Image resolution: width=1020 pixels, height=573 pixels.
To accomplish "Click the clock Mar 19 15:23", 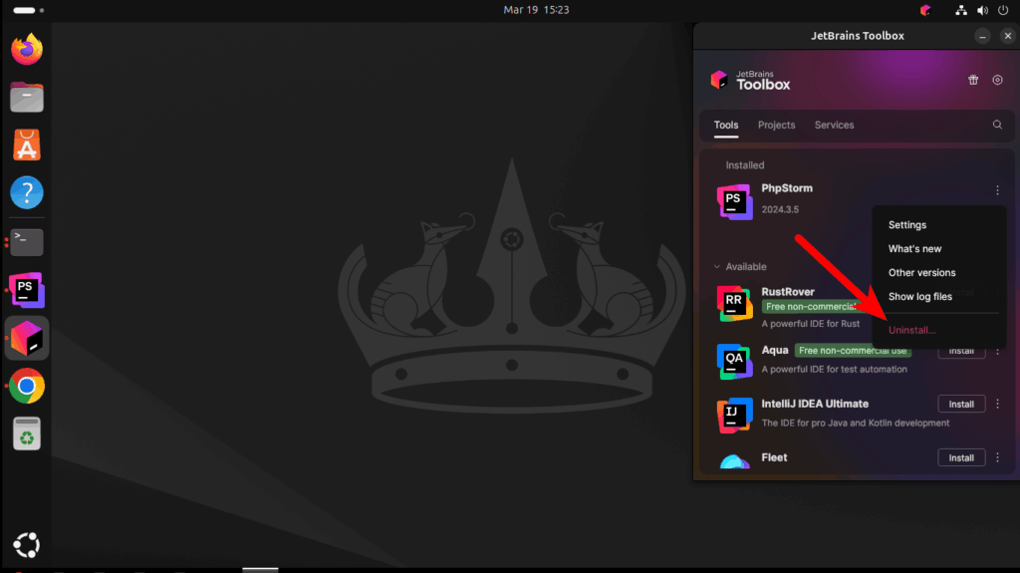I will 536,10.
